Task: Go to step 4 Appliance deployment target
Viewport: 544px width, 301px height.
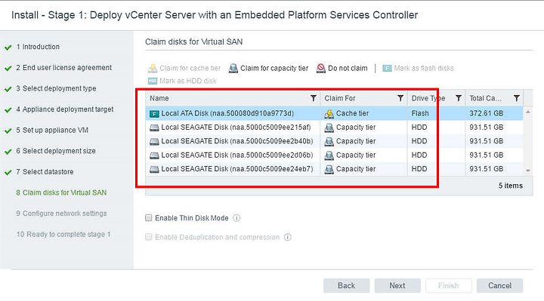Action: (65, 109)
